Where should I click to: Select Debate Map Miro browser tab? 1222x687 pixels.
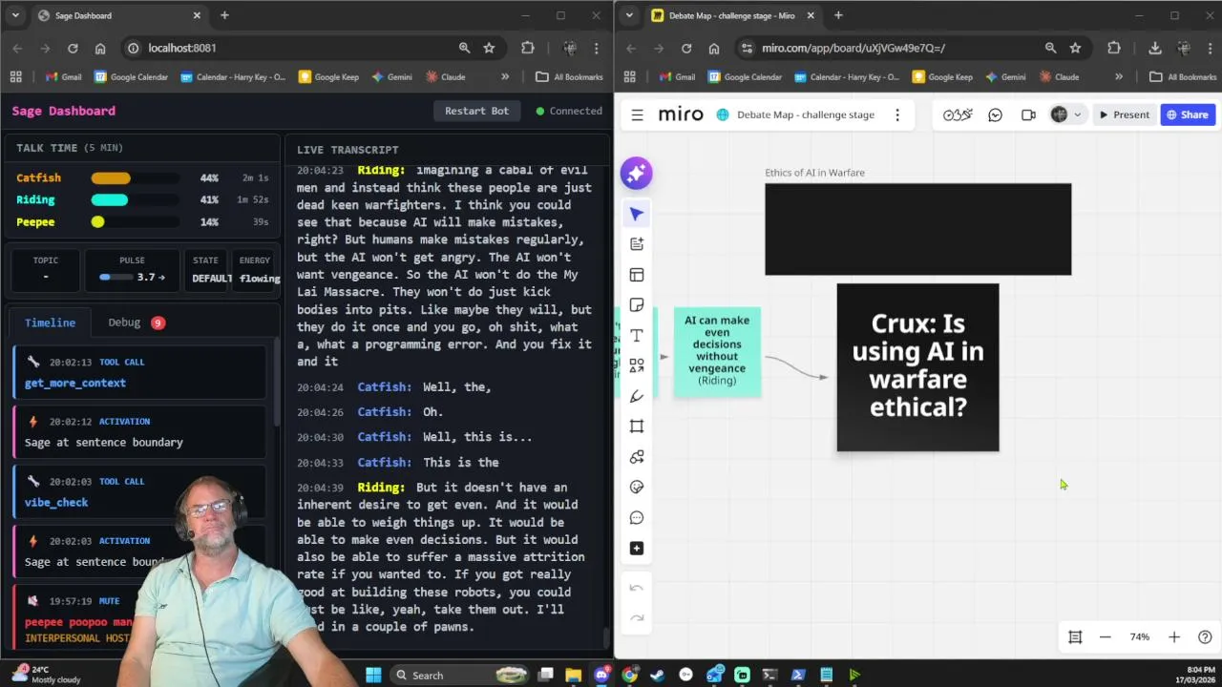point(732,15)
